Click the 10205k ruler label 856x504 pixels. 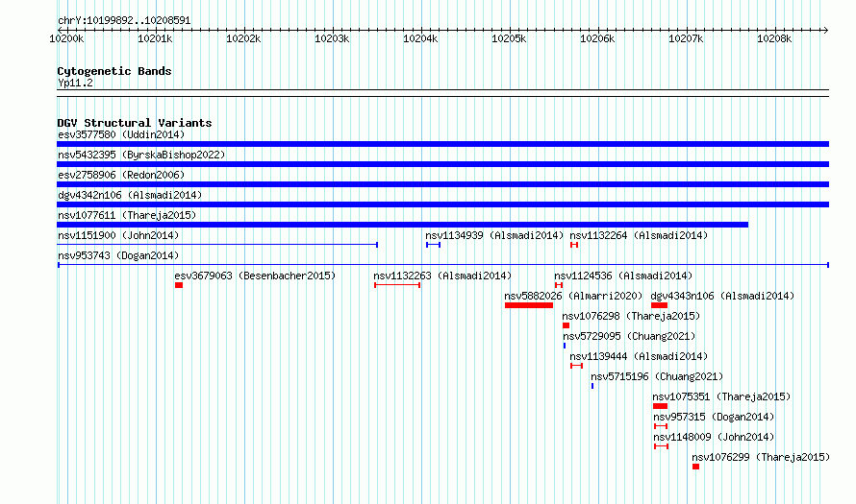click(509, 38)
